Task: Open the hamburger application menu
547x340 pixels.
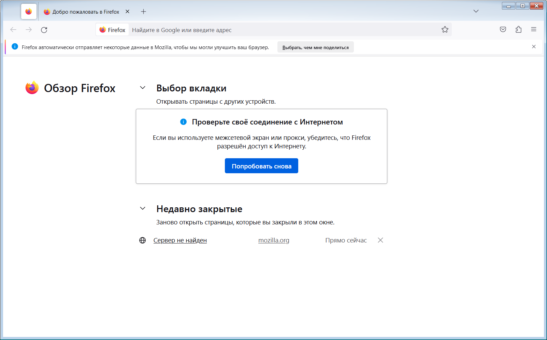Action: (x=534, y=30)
